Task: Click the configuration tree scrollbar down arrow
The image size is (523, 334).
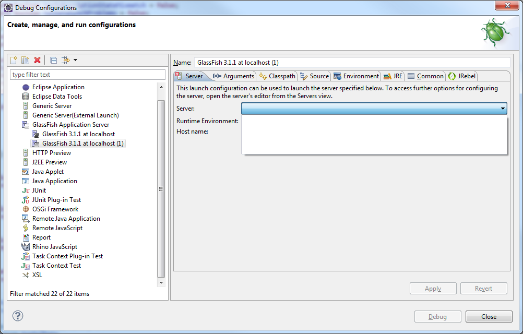Action: tap(161, 283)
